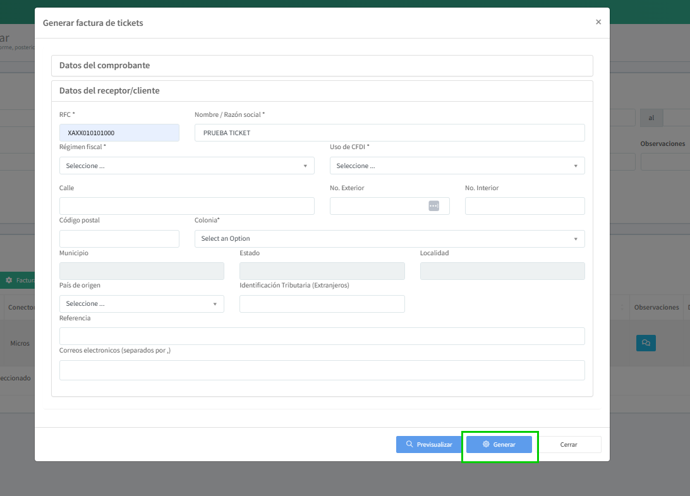Open the Colonia Select an Option dropdown
The height and width of the screenshot is (496, 690).
[x=389, y=239]
